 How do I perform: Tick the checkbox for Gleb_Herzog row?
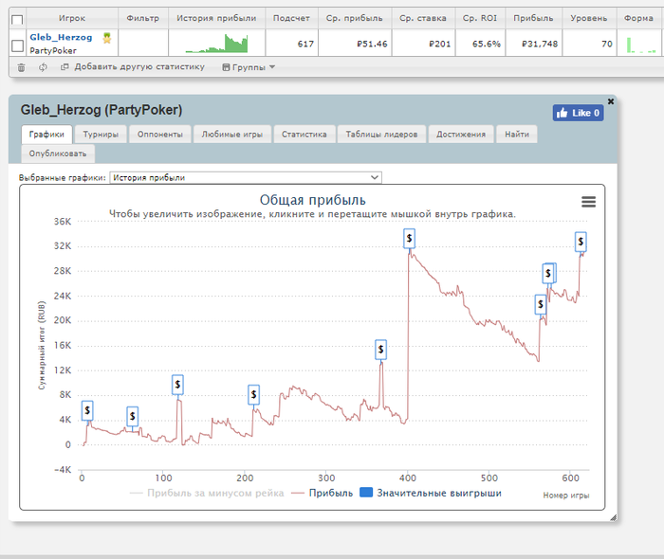click(17, 45)
